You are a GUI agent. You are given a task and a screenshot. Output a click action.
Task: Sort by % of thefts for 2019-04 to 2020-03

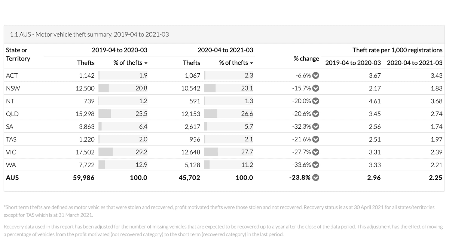point(131,63)
